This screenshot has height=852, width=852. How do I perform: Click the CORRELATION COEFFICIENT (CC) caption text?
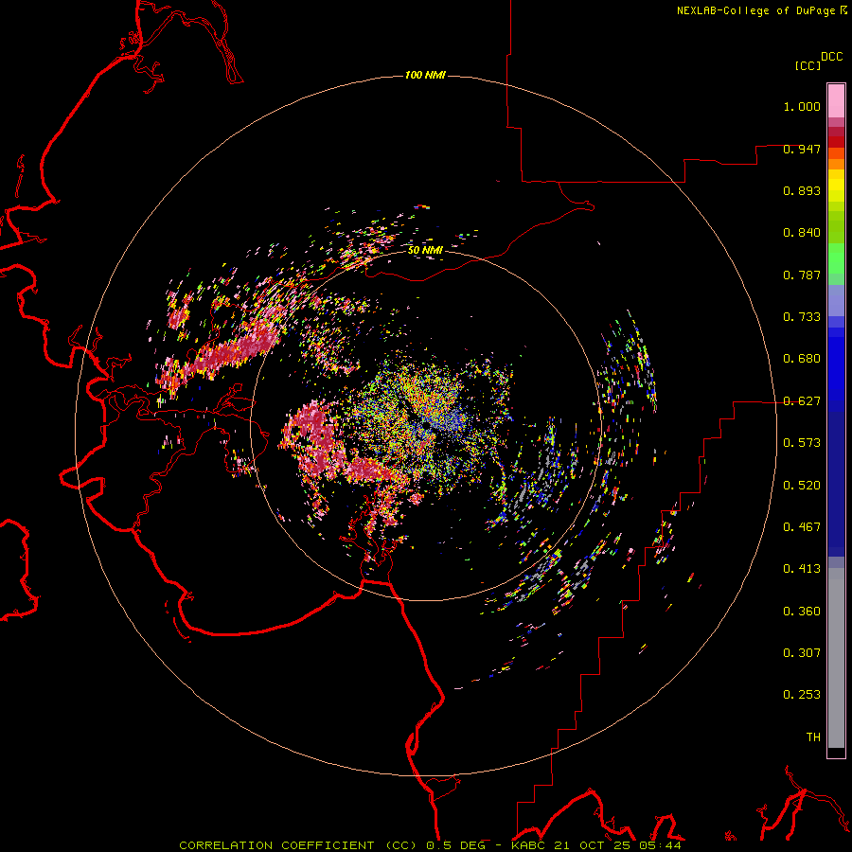point(298,845)
